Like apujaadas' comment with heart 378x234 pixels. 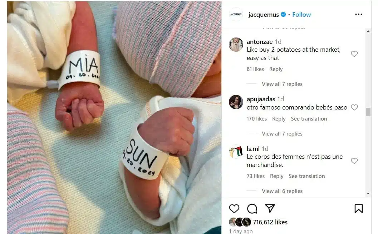coord(354,107)
